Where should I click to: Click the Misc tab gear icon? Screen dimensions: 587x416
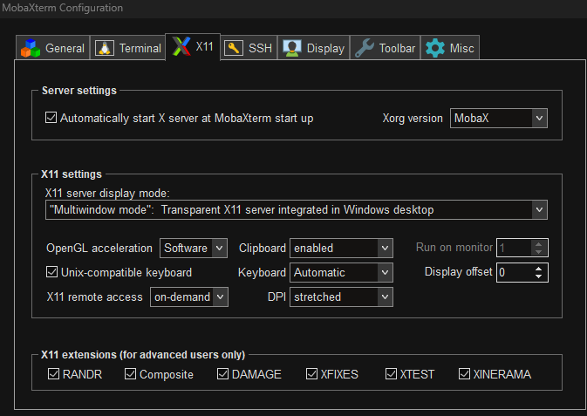coord(434,48)
